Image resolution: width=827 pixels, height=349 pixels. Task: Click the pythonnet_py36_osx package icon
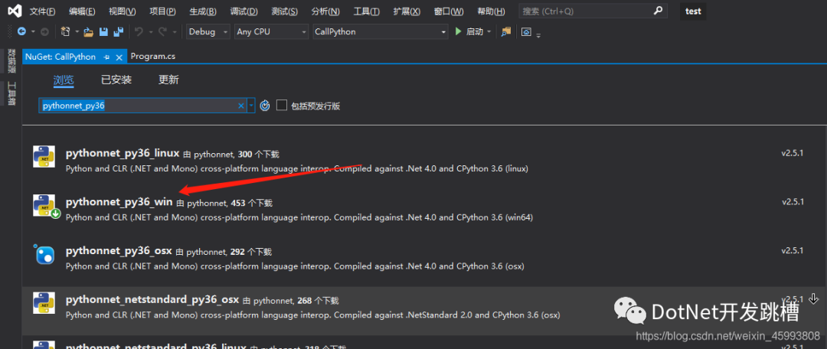(x=44, y=254)
